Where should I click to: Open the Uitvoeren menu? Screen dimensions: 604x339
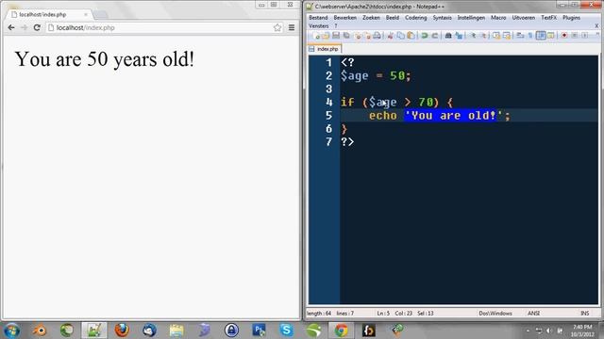click(524, 18)
